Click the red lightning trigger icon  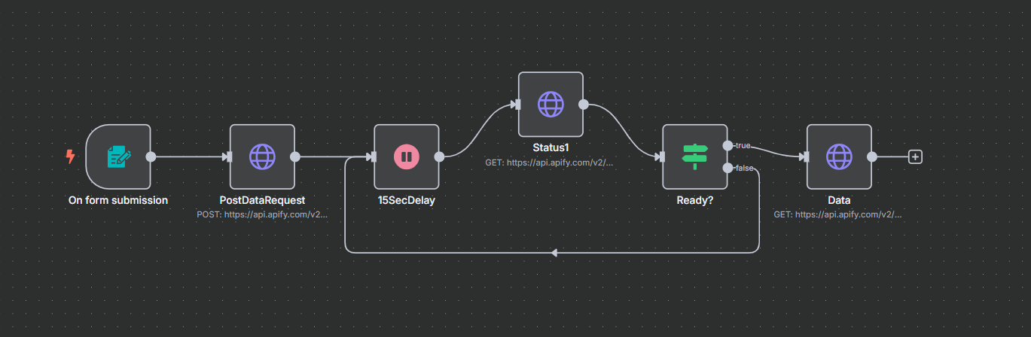(71, 157)
